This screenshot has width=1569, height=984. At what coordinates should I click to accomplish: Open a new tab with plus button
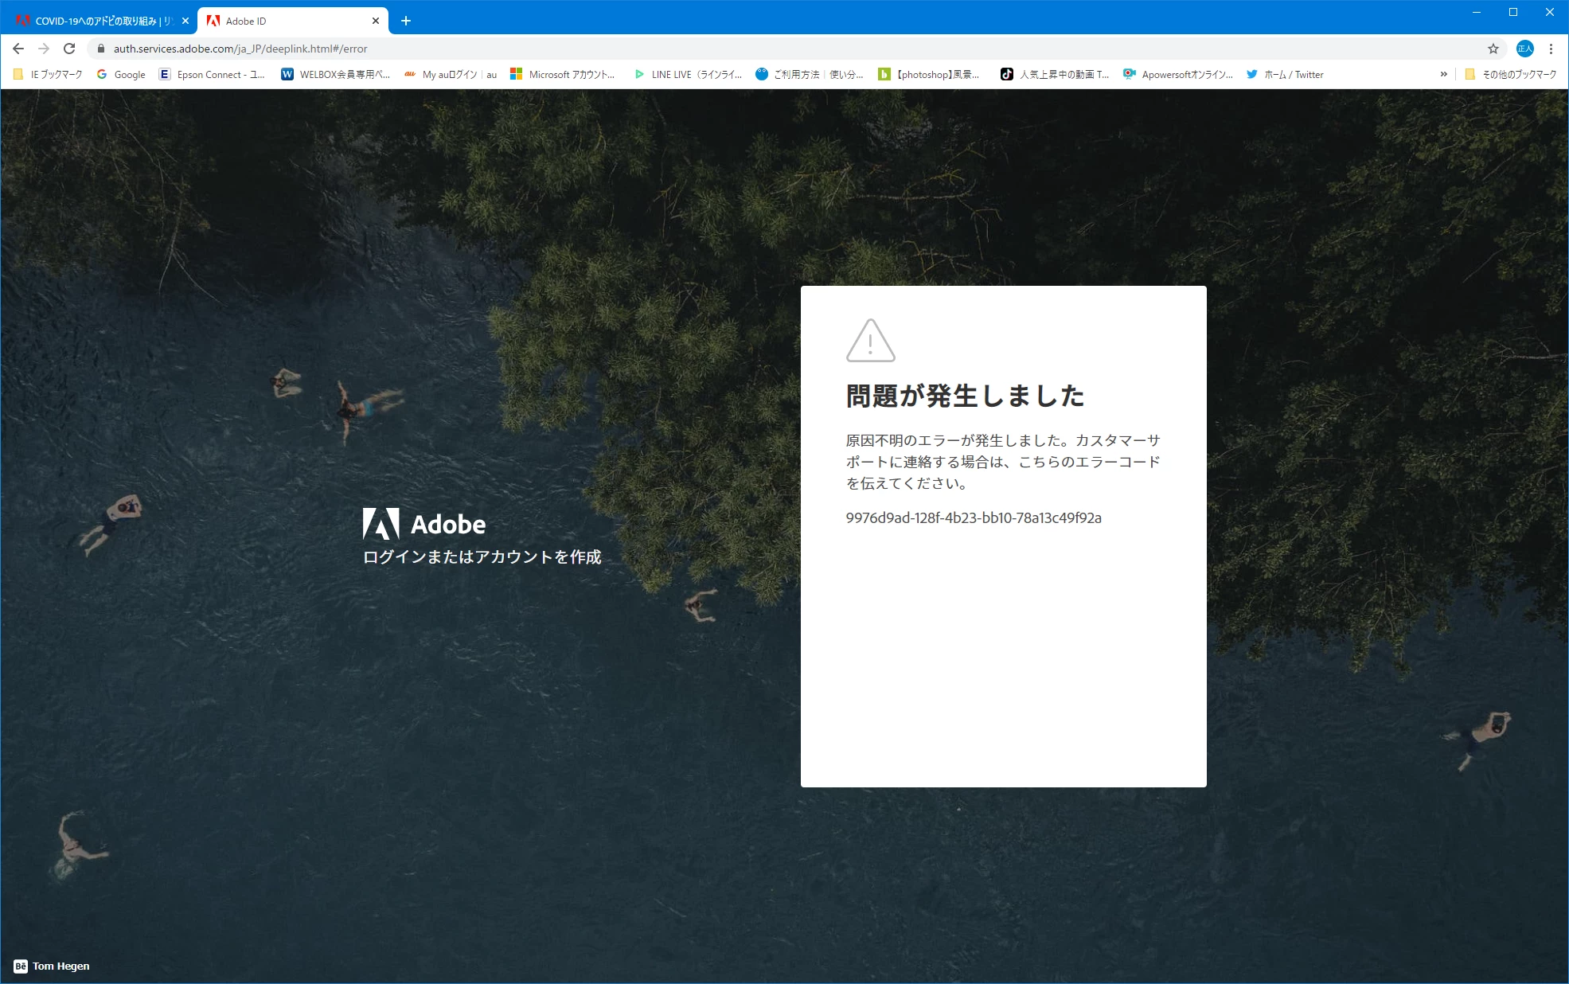406,21
